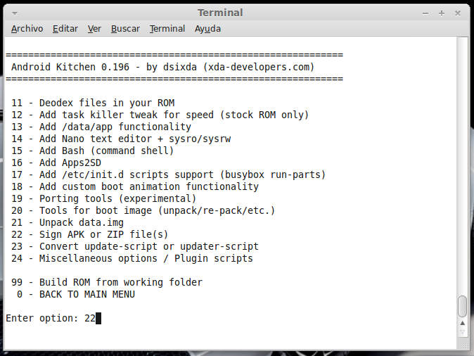Click the Terminal title bar text
The image size is (474, 356).
(x=220, y=13)
